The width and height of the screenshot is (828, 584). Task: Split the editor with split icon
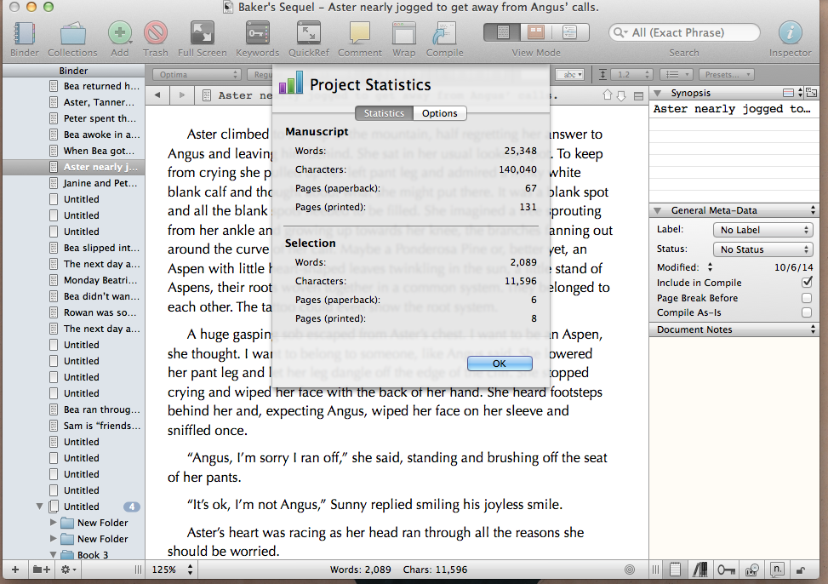click(x=638, y=96)
